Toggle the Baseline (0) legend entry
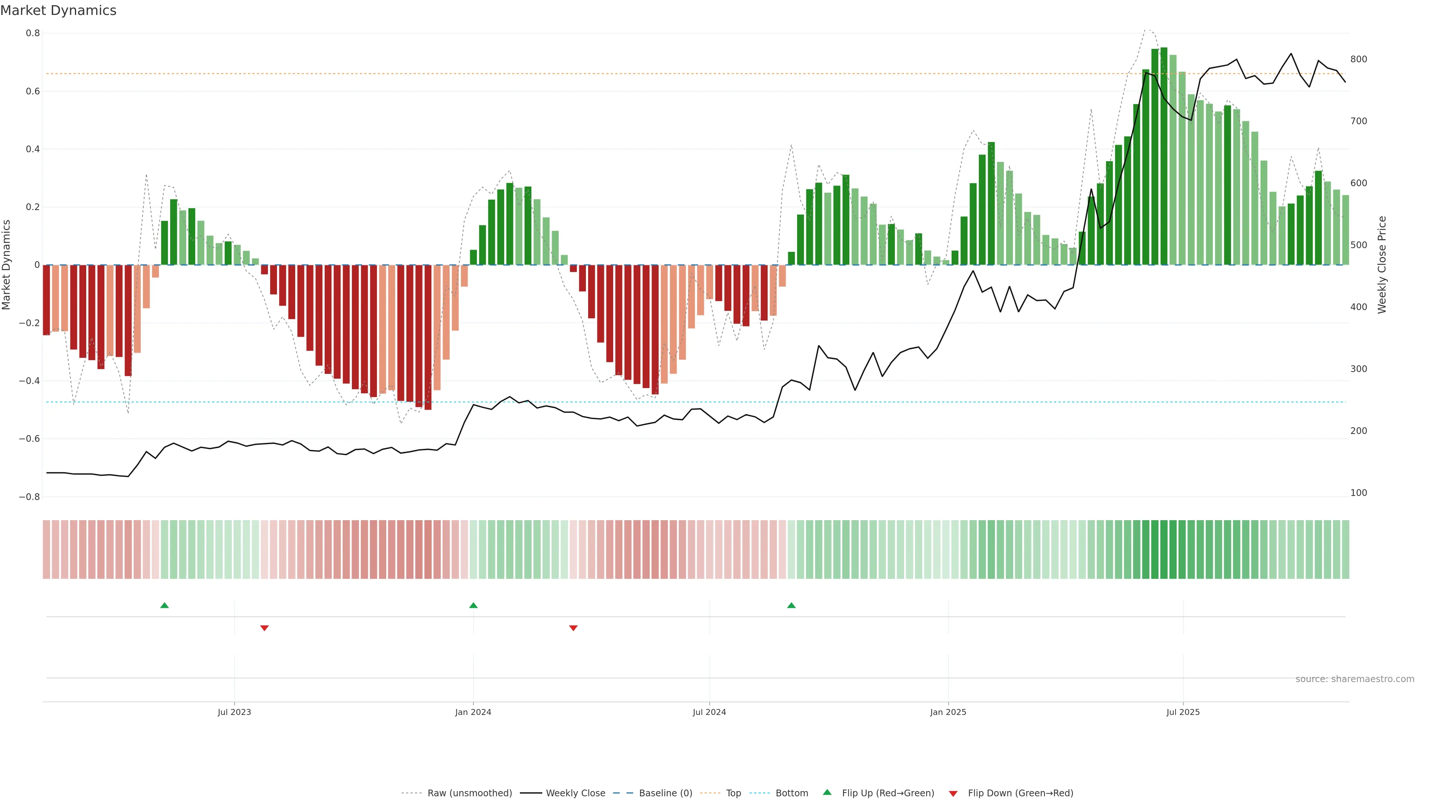 665,793
